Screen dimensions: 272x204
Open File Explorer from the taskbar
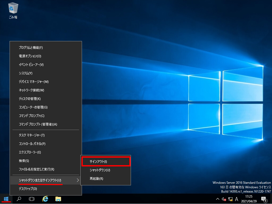tap(58, 199)
